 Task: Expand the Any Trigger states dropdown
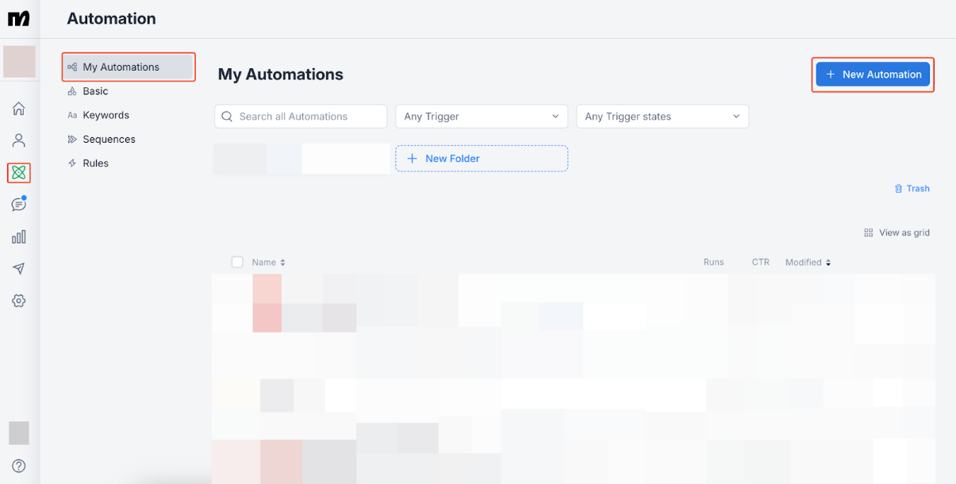click(662, 117)
